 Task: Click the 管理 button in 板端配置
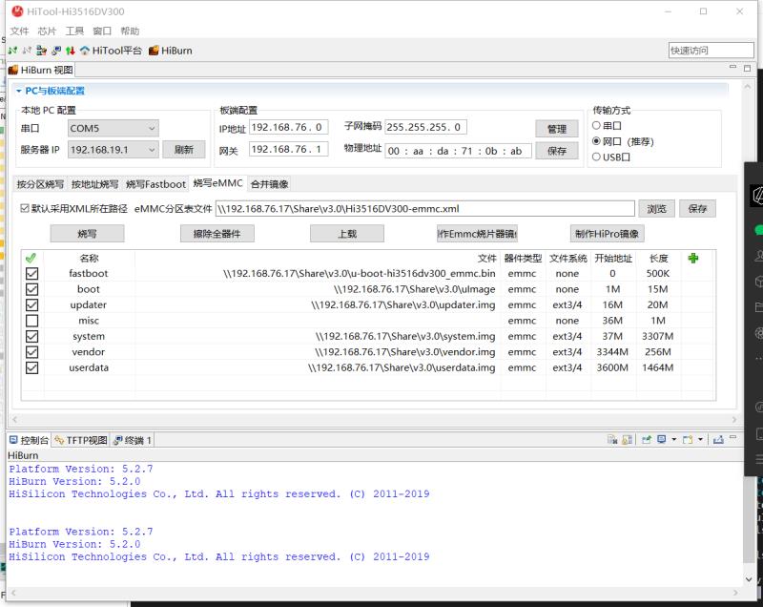pyautogui.click(x=557, y=129)
